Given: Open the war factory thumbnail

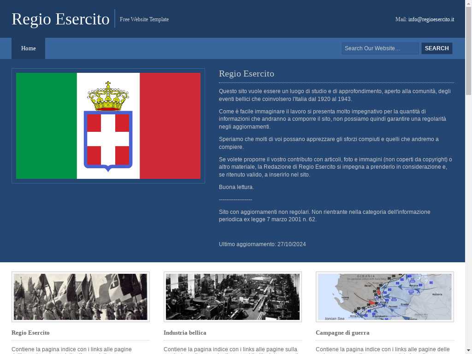Looking at the screenshot, I should pyautogui.click(x=233, y=297).
